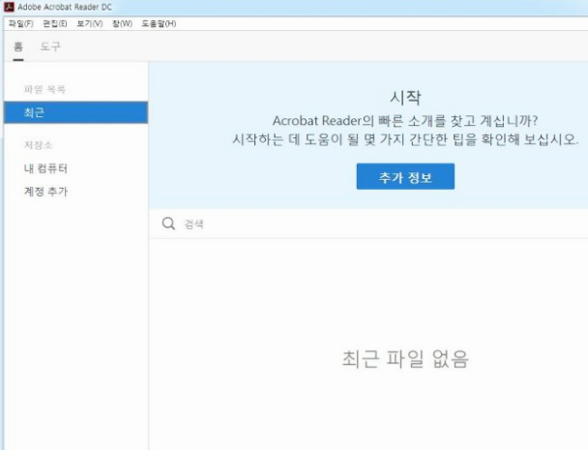Click the 시작 heading
The image size is (588, 450).
405,98
